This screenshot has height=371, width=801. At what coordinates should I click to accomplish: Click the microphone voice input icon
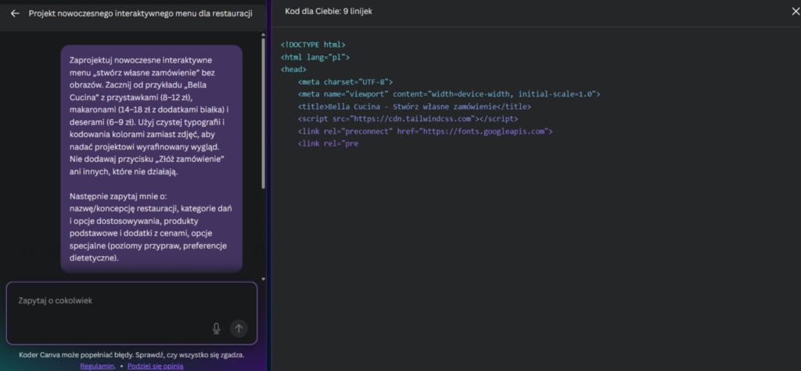(216, 329)
